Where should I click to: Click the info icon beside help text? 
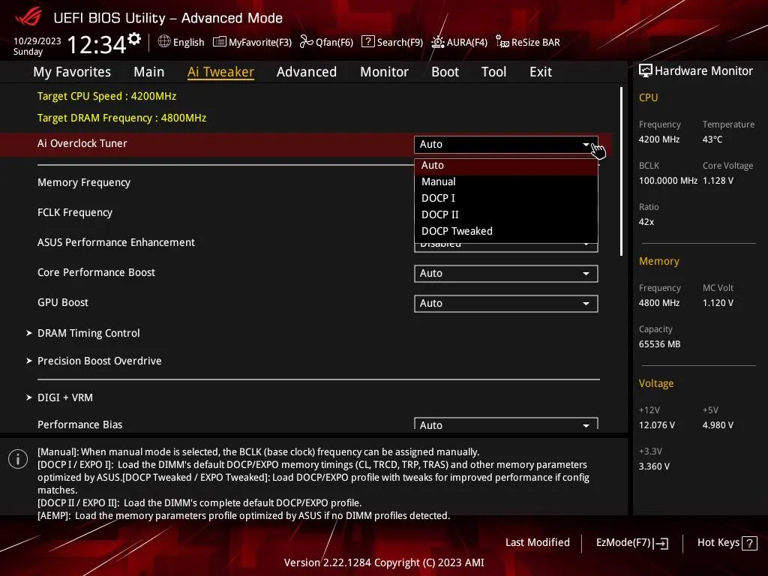click(18, 459)
